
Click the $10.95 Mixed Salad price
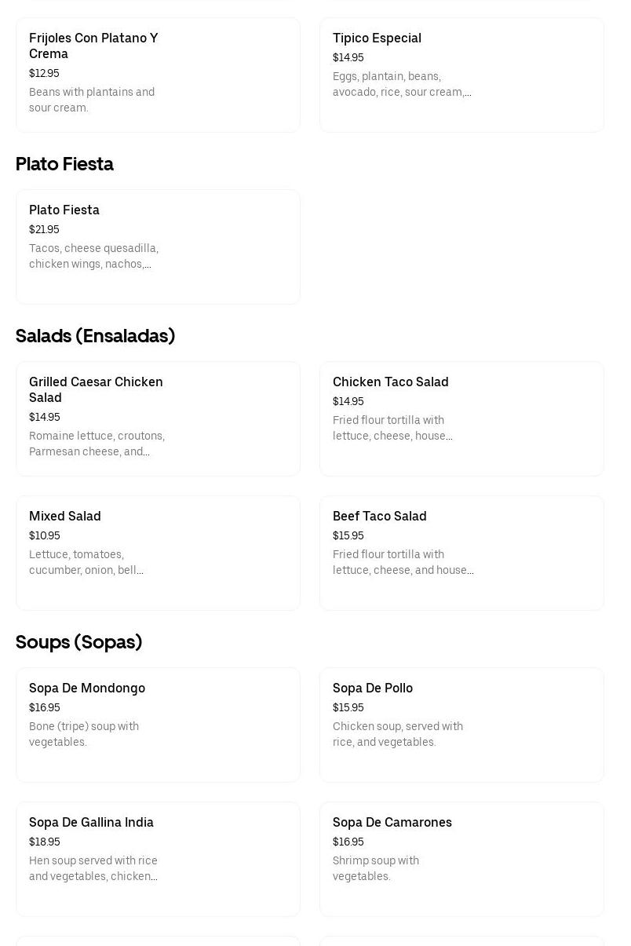45,535
